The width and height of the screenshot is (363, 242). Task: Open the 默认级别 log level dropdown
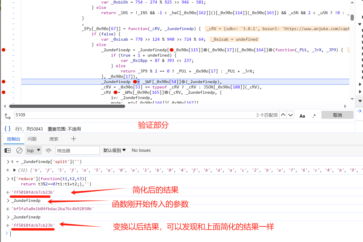click(115, 150)
